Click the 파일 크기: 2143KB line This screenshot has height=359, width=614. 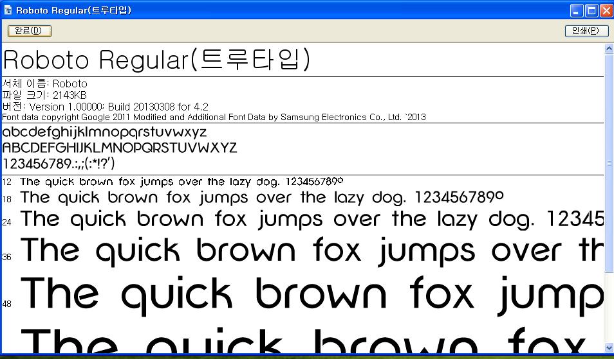44,95
